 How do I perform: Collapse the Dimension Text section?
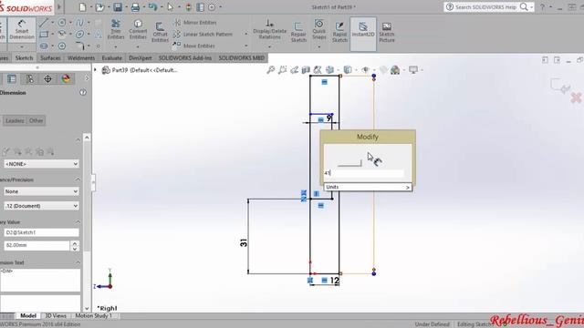(x=78, y=262)
